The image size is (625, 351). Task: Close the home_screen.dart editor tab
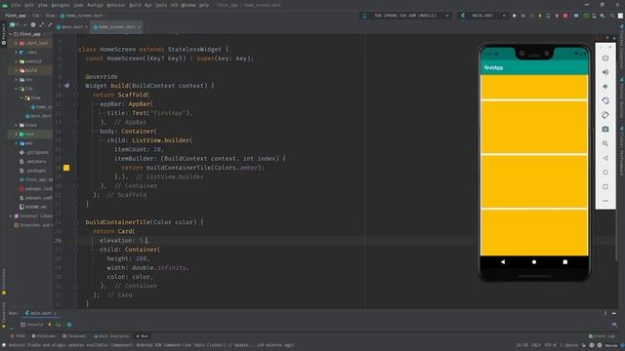click(139, 27)
